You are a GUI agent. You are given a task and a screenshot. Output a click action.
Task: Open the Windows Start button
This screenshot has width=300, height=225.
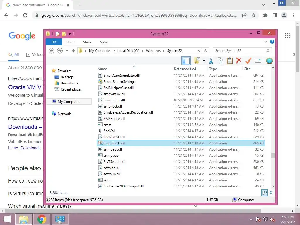coord(7,219)
